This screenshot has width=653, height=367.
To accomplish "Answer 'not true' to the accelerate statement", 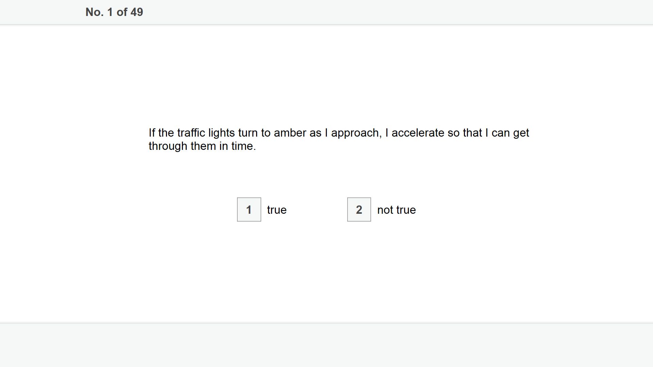I will 359,210.
